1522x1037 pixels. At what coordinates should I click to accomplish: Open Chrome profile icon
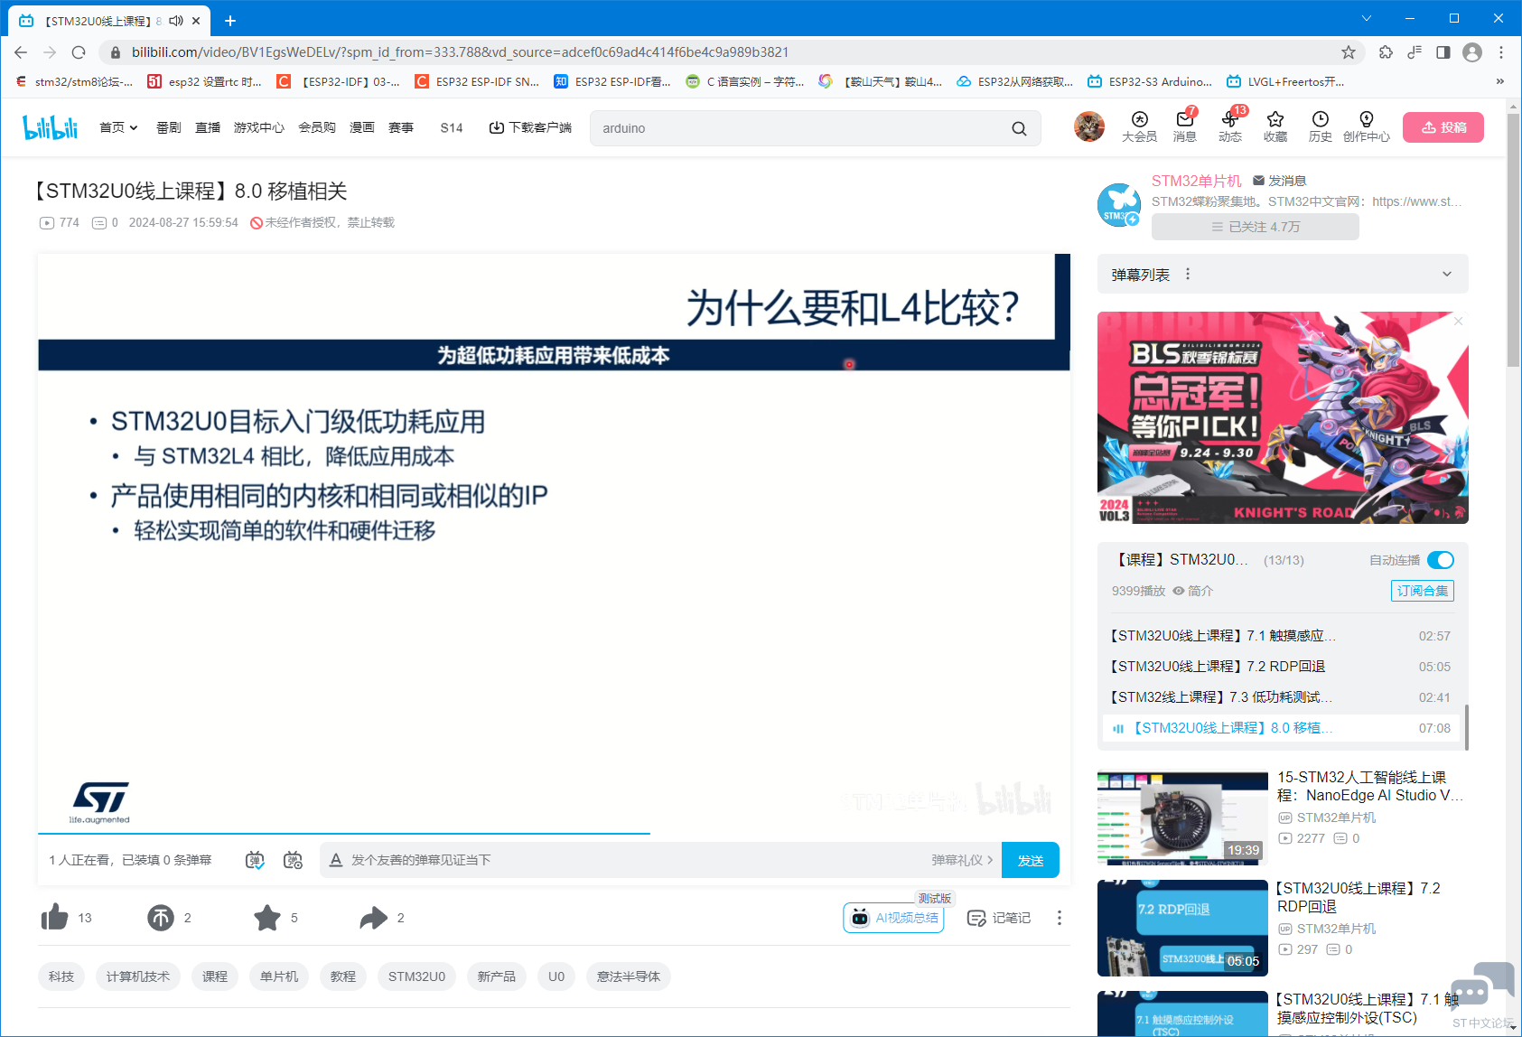click(x=1472, y=52)
